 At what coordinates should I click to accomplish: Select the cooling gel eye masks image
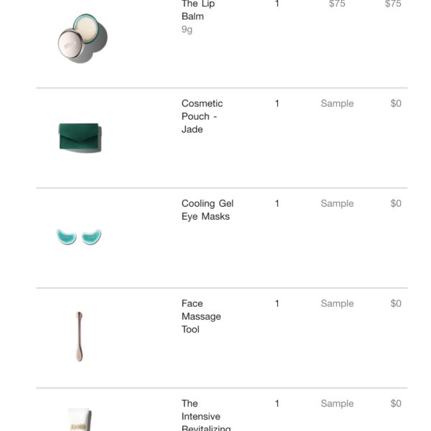click(79, 236)
